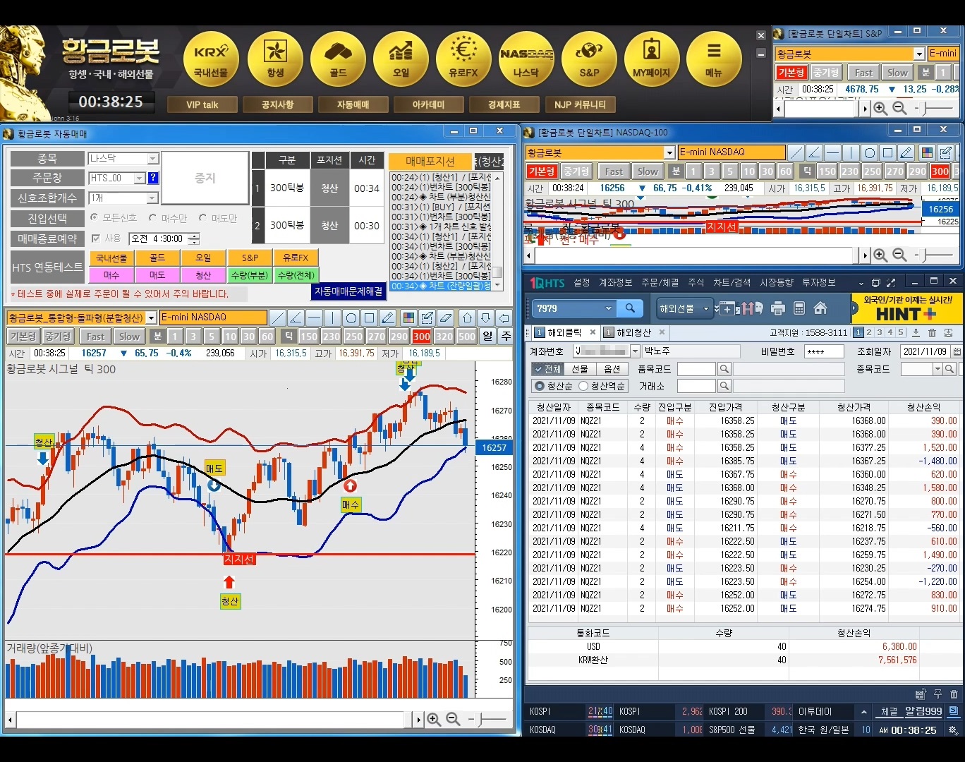Open the 계좌정보 menu in 1Q HTS
The image size is (965, 762).
tap(615, 282)
